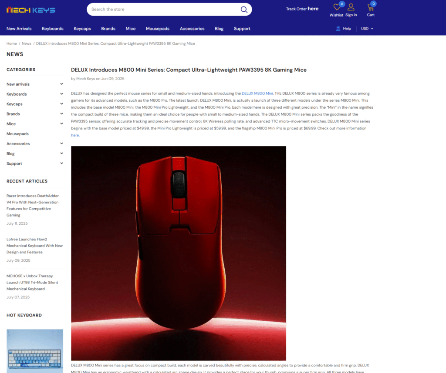446x373 pixels.
Task: Click the red DELUX mouse image
Action: 179,253
